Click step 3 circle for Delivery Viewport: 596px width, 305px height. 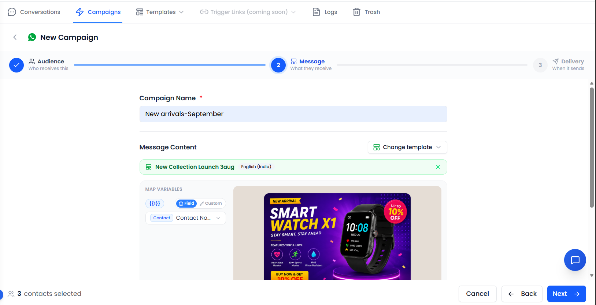pyautogui.click(x=540, y=65)
